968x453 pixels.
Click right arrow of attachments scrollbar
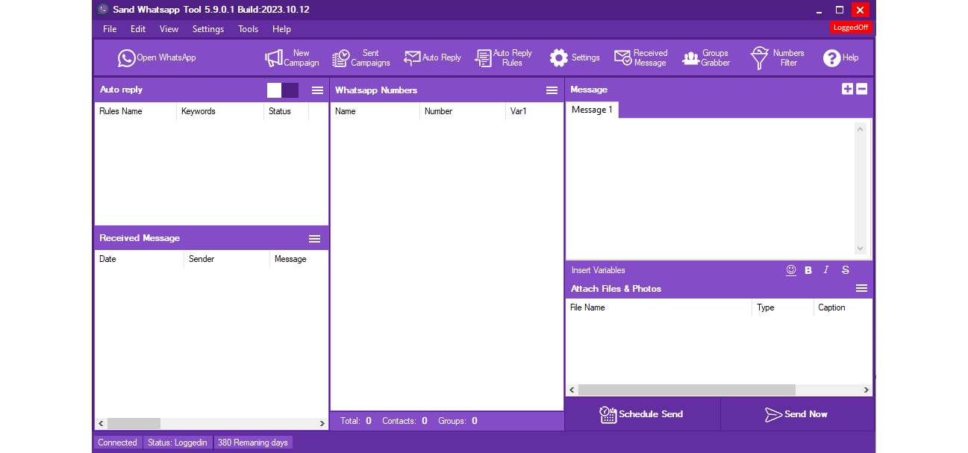click(866, 390)
